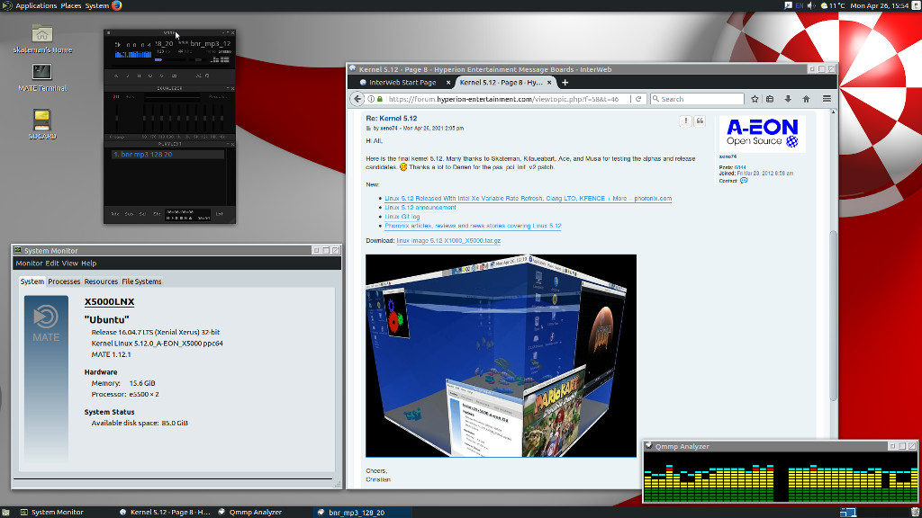Go back with browser back arrow
This screenshot has height=518, width=922.
[357, 99]
